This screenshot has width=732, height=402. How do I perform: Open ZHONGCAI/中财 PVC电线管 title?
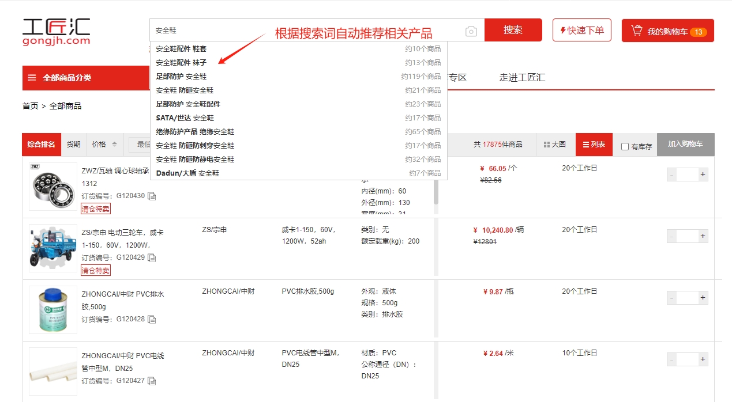point(122,362)
